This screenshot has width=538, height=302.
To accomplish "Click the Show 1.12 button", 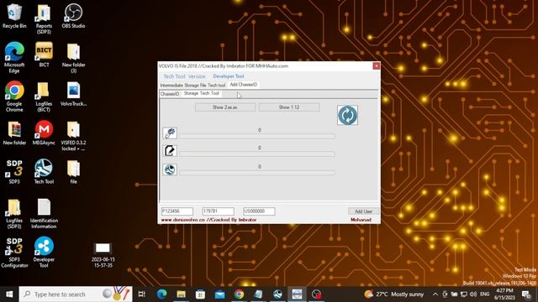I will point(289,107).
